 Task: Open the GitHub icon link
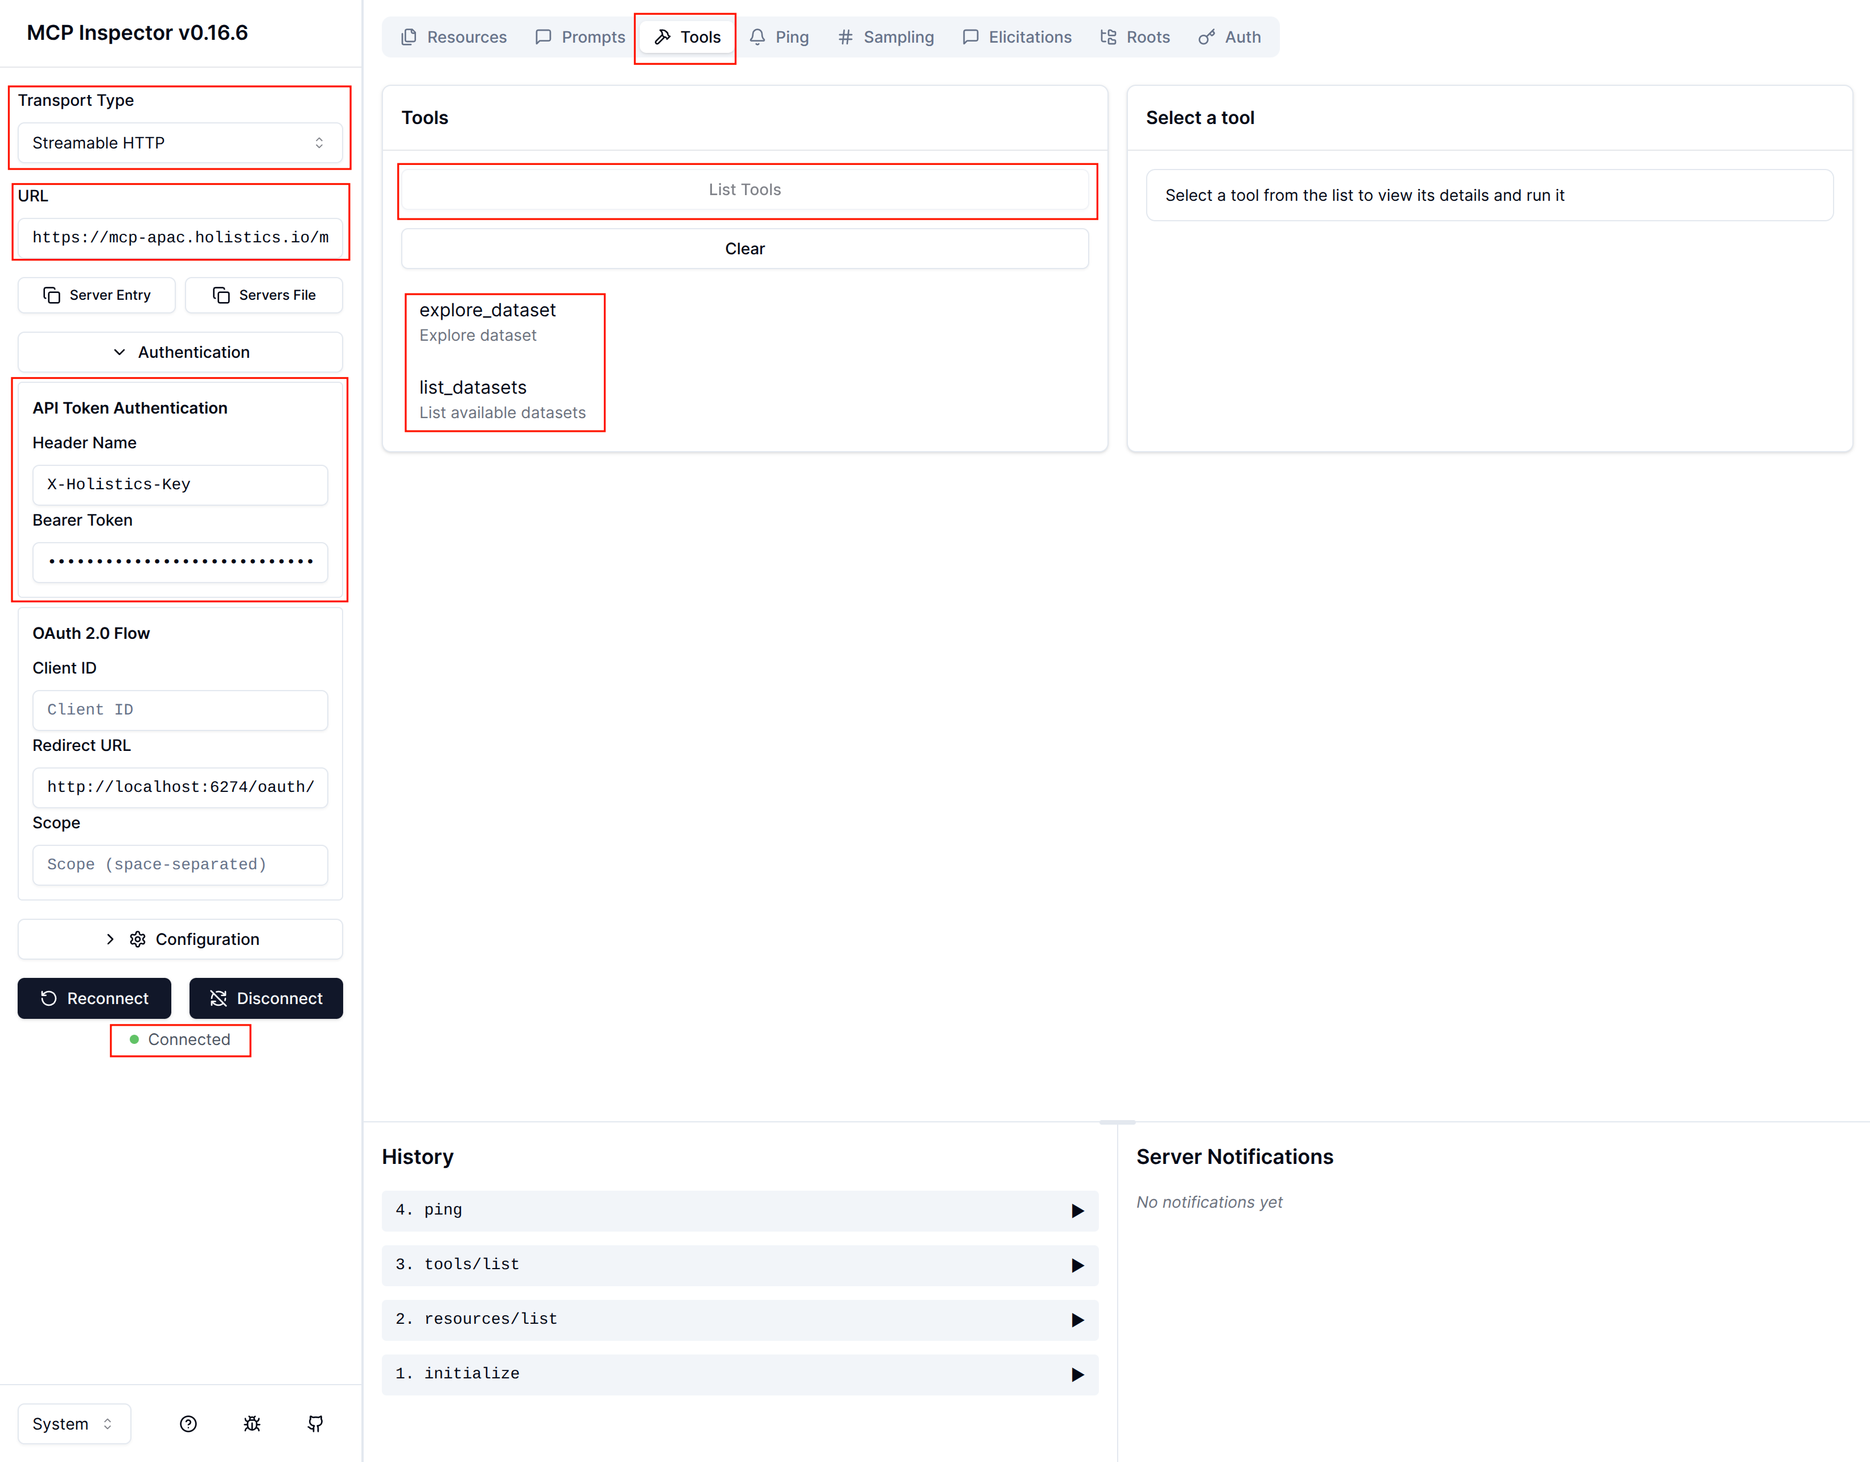click(315, 1423)
